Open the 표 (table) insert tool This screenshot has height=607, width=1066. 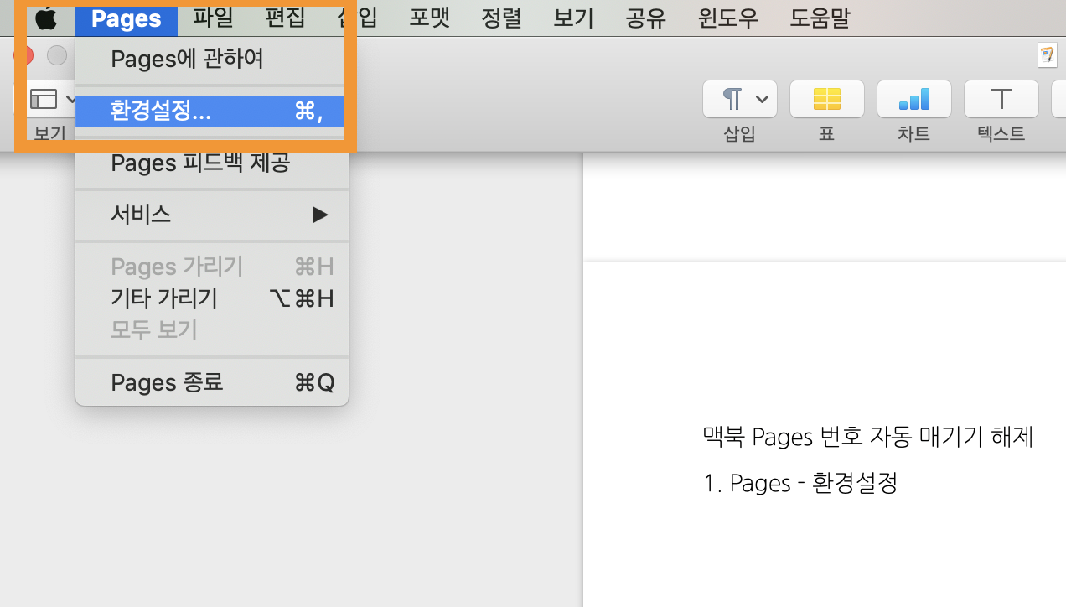[826, 99]
